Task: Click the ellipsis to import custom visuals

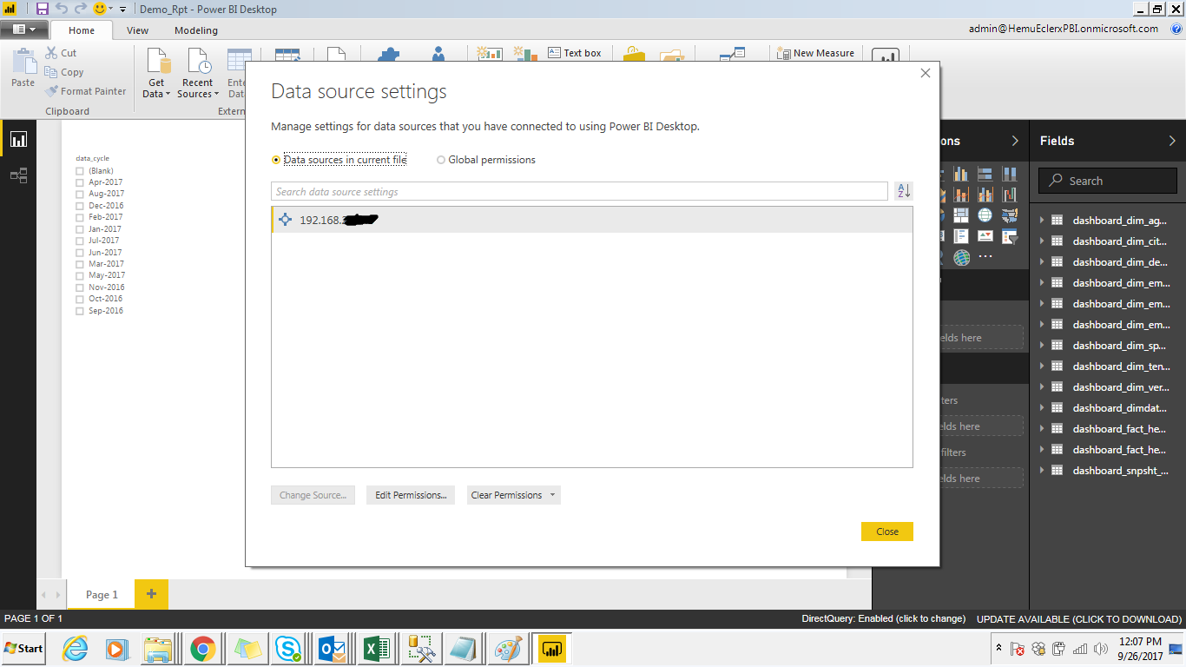Action: click(985, 257)
